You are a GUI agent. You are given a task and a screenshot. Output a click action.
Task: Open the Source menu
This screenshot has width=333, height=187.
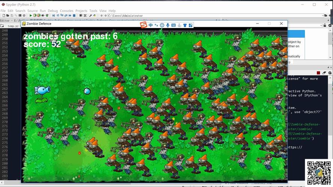(x=33, y=10)
